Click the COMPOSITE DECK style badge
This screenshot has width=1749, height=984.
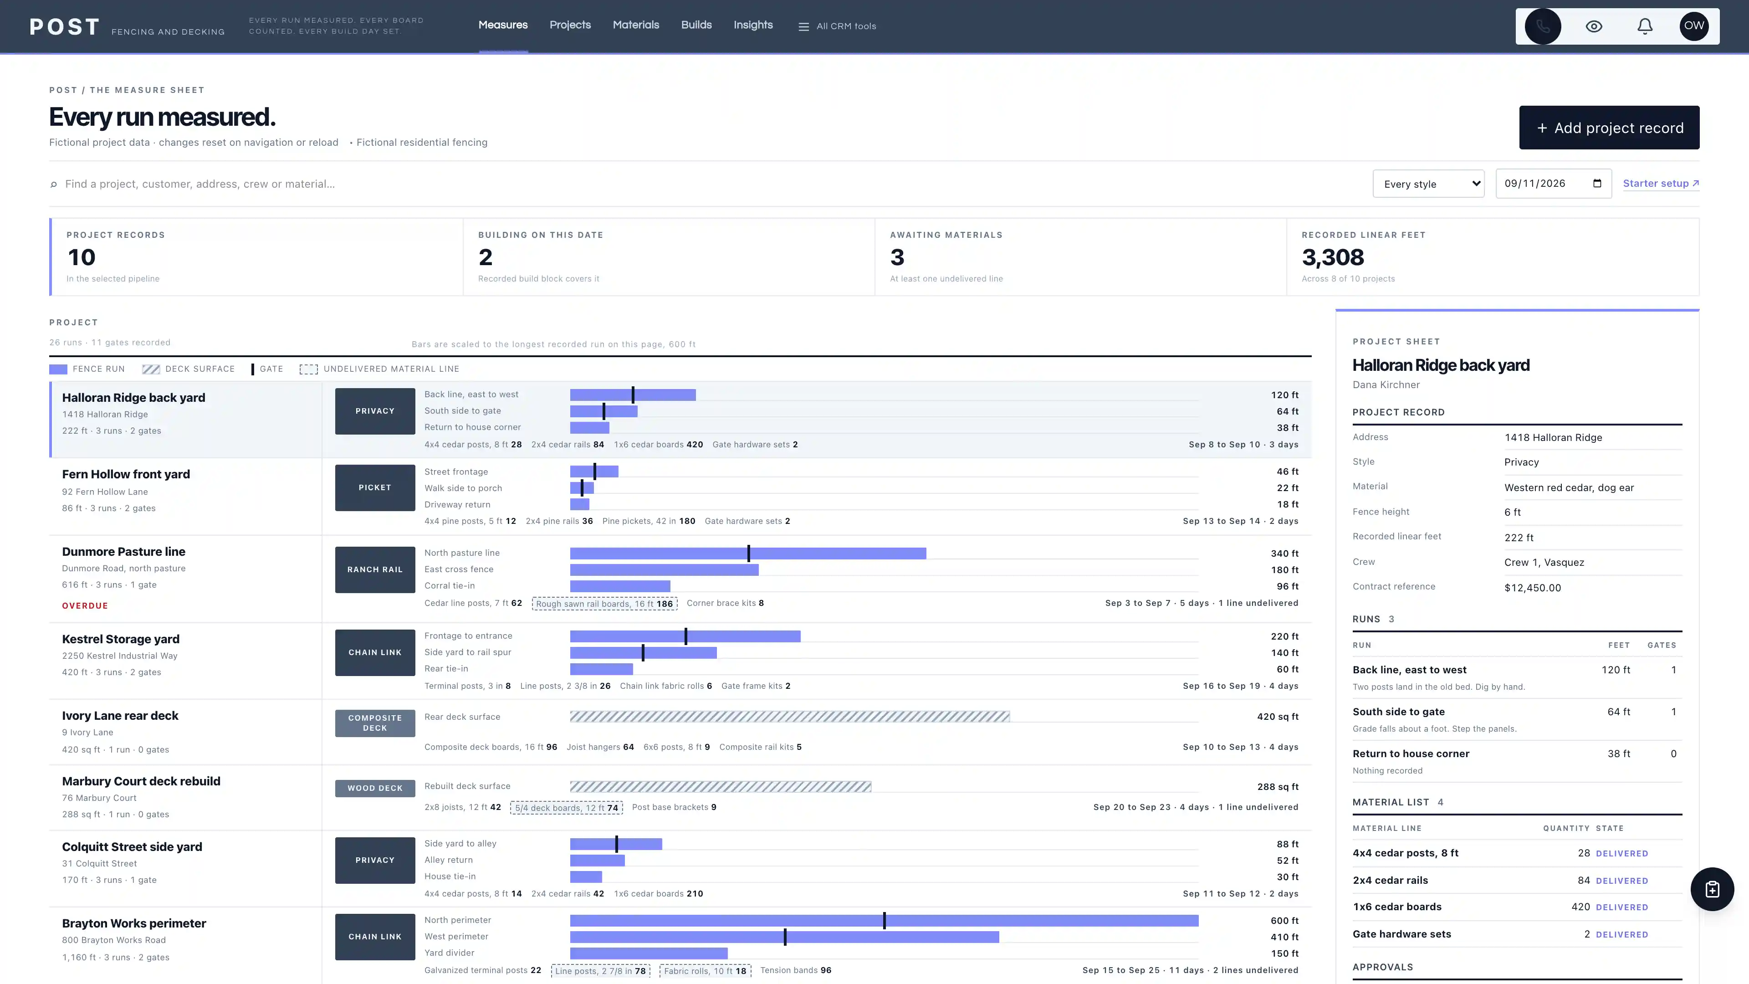[375, 723]
